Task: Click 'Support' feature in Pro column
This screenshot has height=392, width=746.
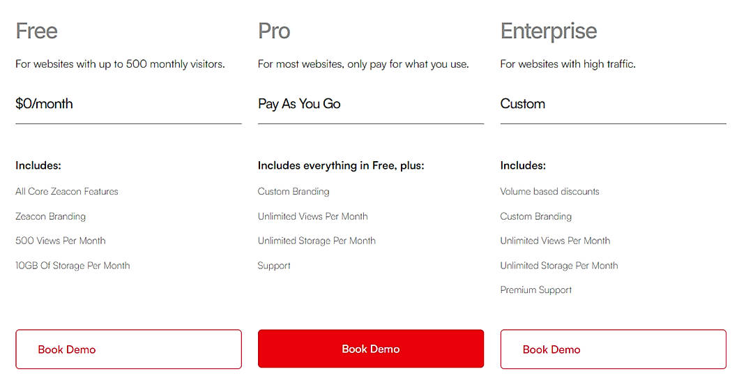Action: pyautogui.click(x=274, y=266)
